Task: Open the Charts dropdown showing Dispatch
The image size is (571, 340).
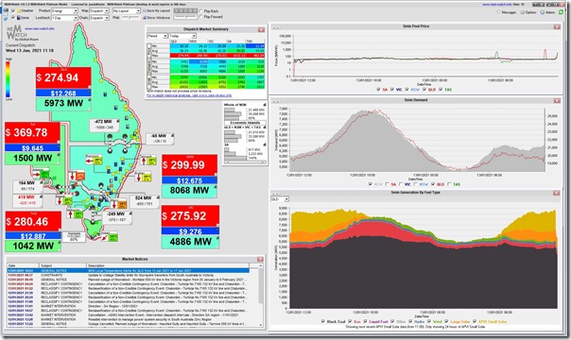Action: coord(99,17)
